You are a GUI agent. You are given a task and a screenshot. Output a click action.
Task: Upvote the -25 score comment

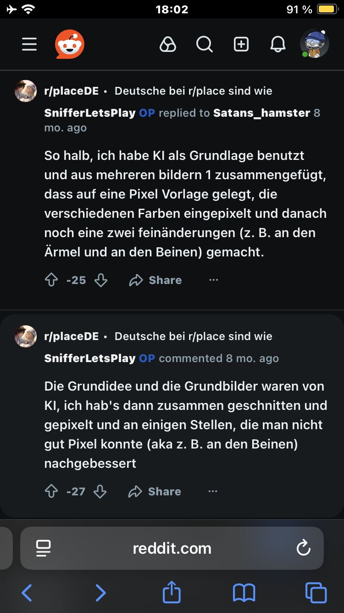click(x=51, y=280)
